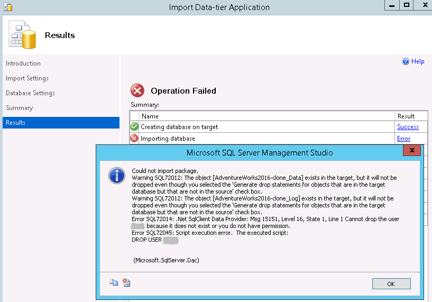Copy message text icon in error dialog
The image size is (432, 302).
point(114,282)
